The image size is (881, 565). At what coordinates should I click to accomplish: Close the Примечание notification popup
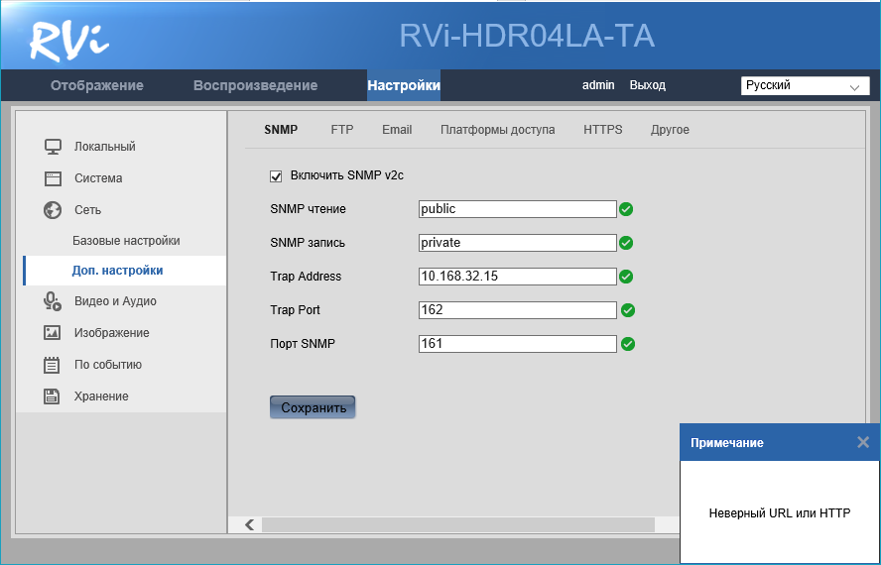[863, 442]
